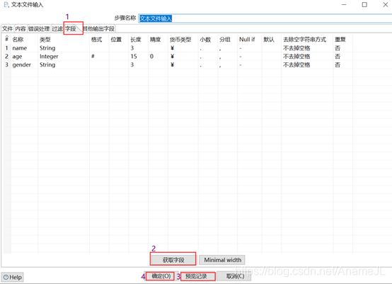Switch to the 内容 tab

tap(21, 29)
